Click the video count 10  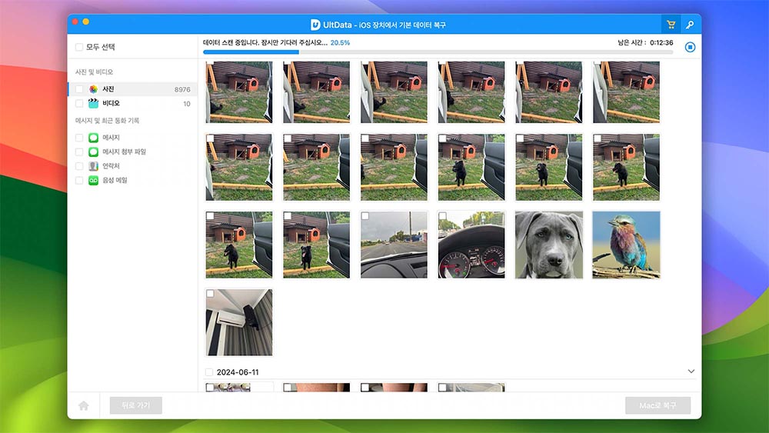(186, 104)
